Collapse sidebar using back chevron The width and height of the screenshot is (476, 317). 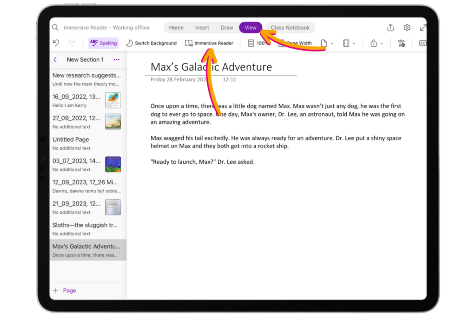[x=55, y=59]
